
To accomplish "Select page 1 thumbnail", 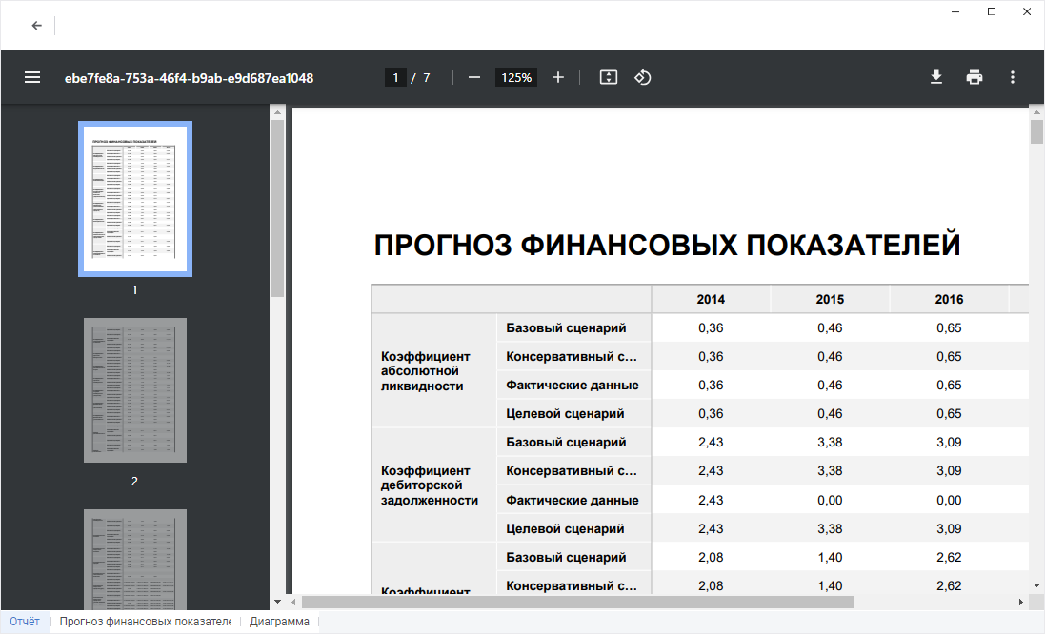I will click(134, 199).
